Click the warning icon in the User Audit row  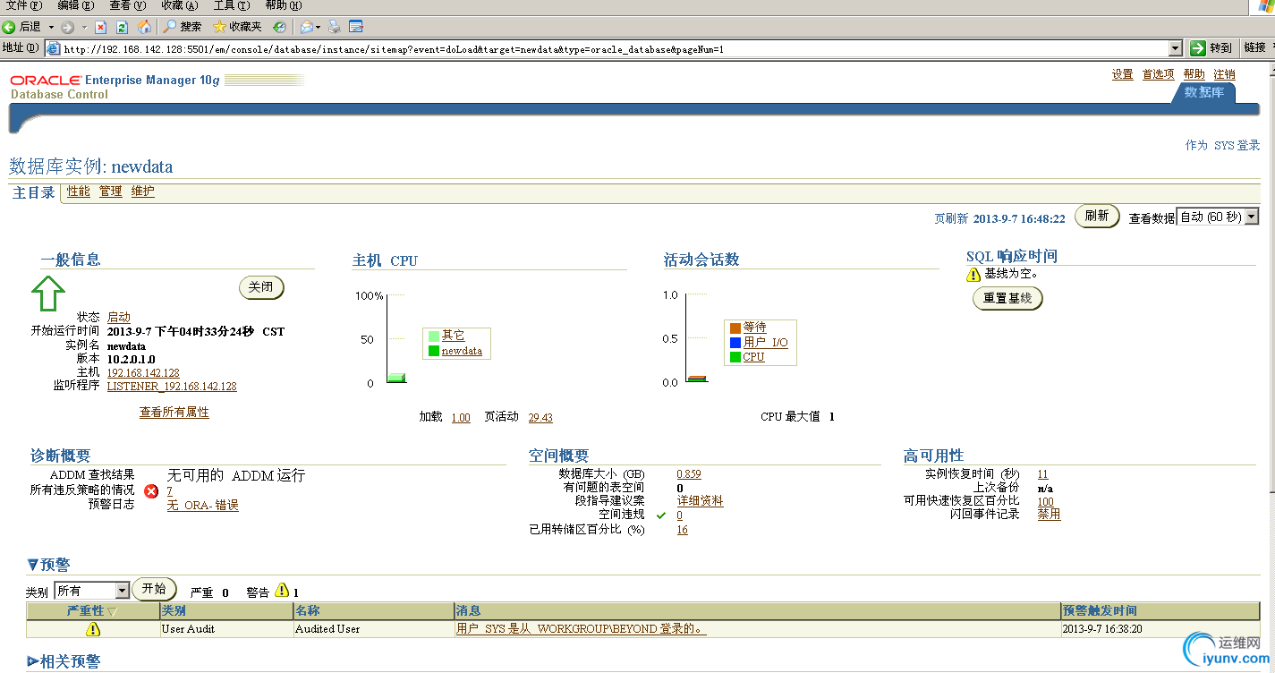click(x=93, y=629)
